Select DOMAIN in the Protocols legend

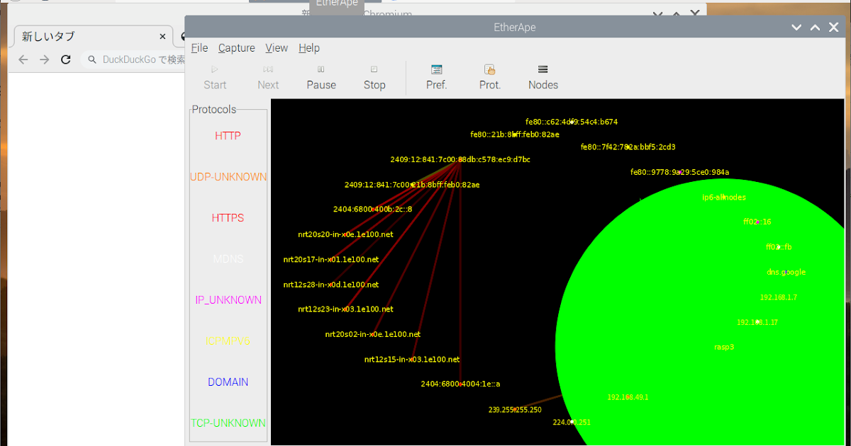228,382
